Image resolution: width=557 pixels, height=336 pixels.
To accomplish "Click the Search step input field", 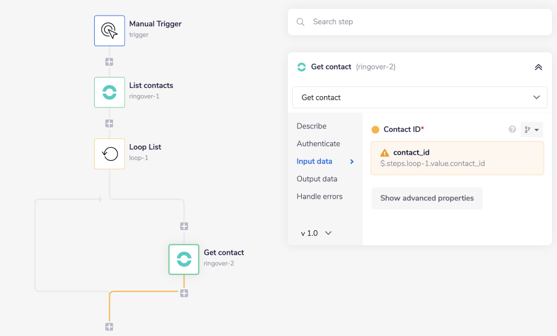I will click(423, 22).
